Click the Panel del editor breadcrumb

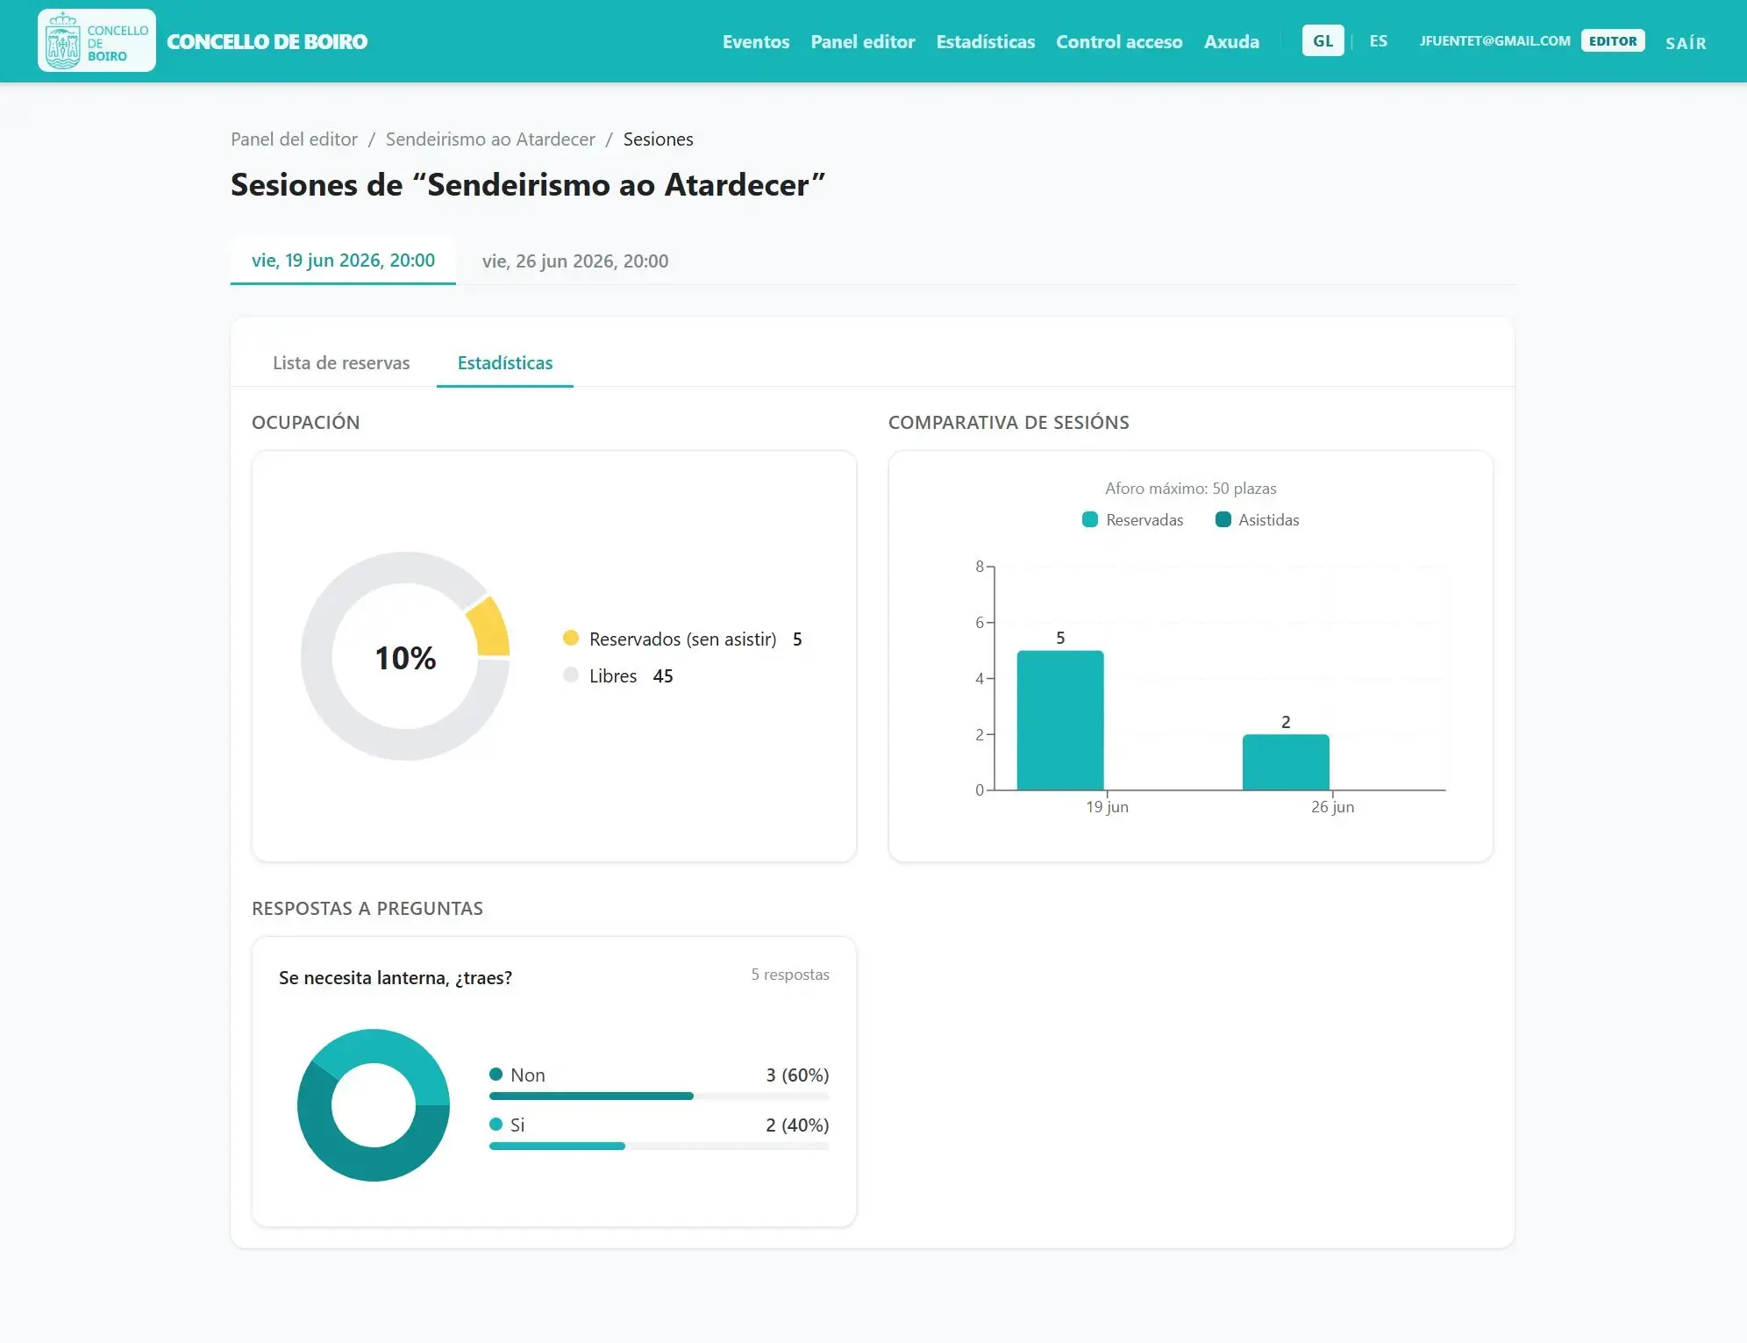[294, 139]
